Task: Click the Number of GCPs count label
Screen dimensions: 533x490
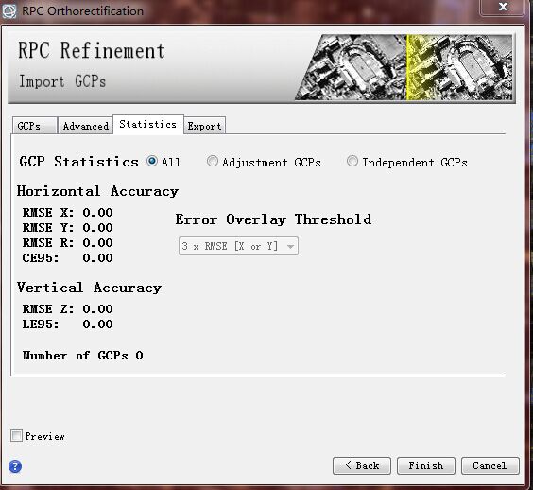Action: pyautogui.click(x=82, y=356)
